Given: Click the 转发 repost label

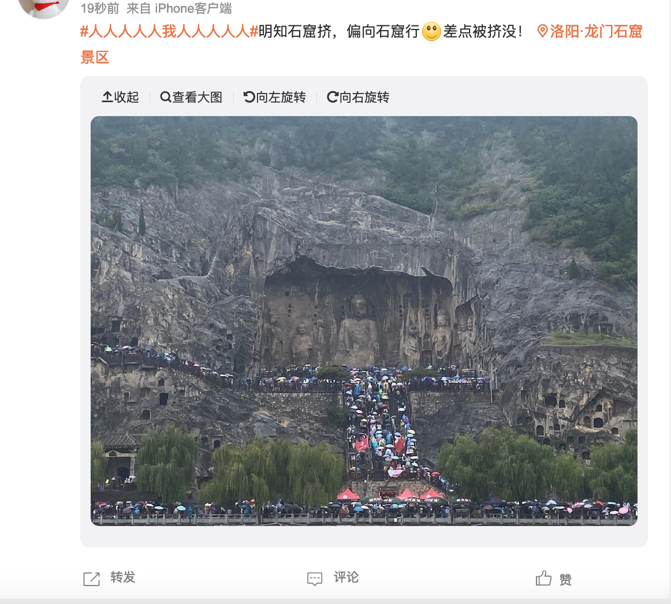Looking at the screenshot, I should click(x=123, y=577).
